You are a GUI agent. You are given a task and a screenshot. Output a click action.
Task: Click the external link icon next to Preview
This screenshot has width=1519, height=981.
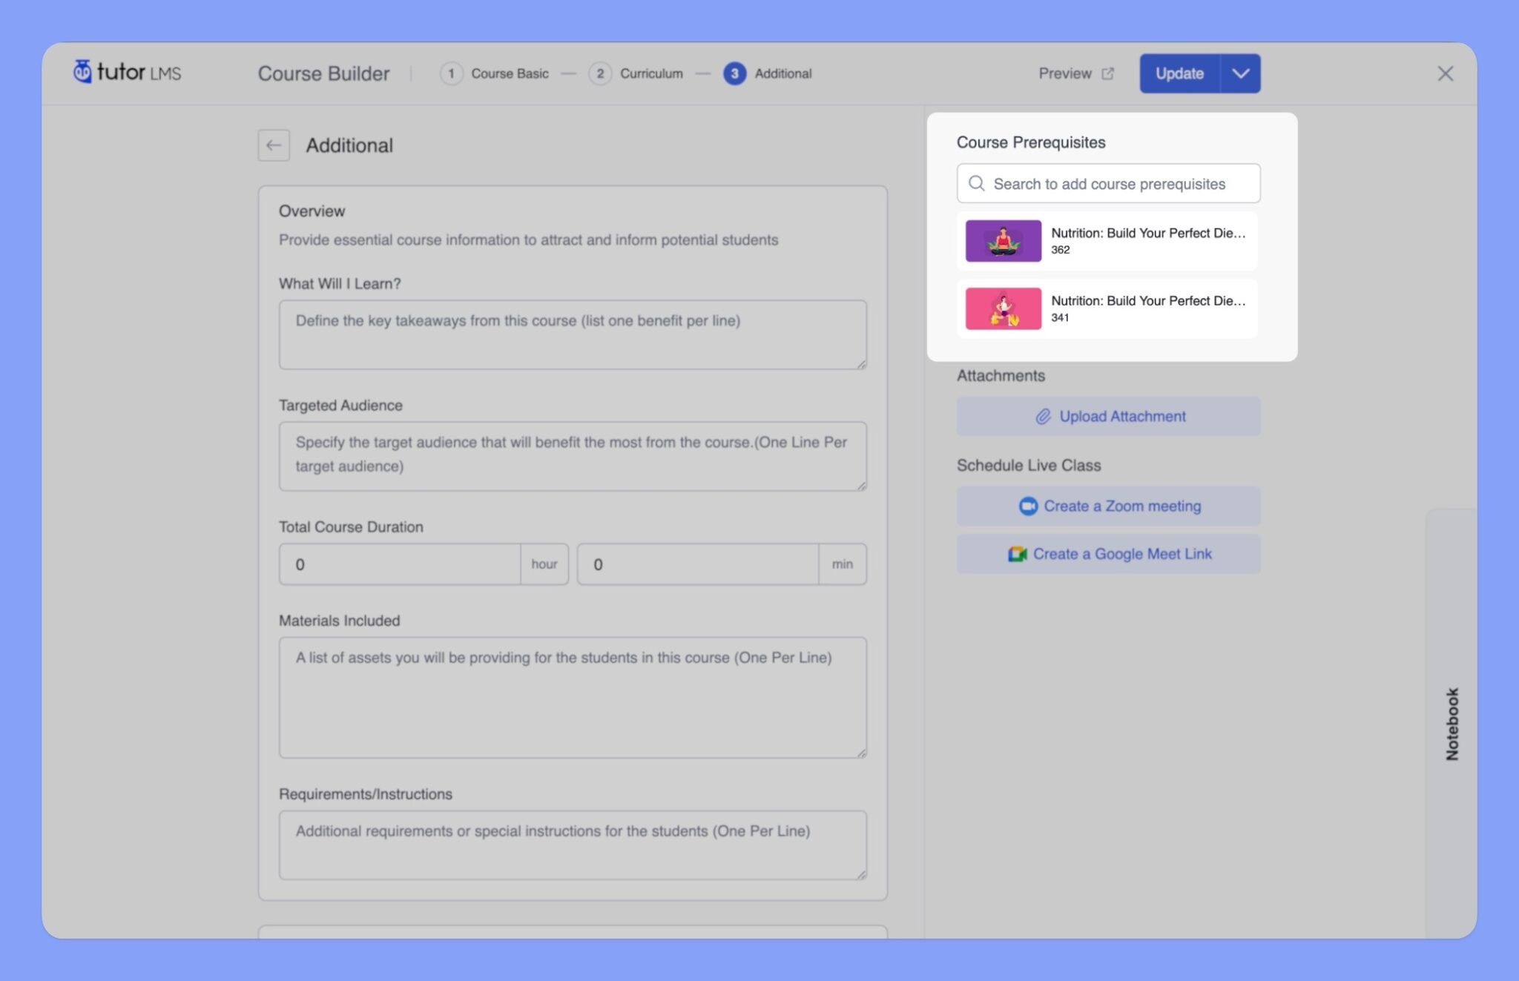tap(1107, 73)
